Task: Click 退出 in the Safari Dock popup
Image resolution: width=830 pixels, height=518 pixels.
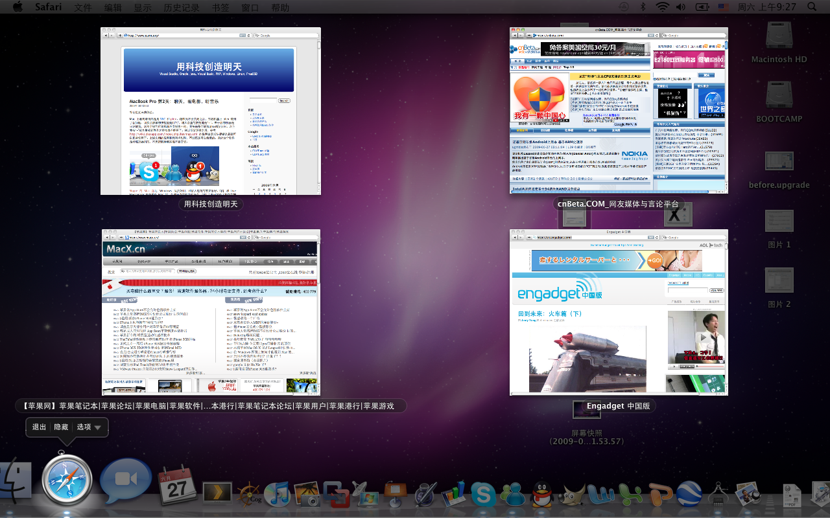Action: 40,427
